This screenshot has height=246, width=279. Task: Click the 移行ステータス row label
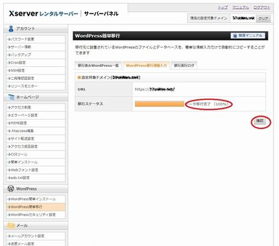91,104
